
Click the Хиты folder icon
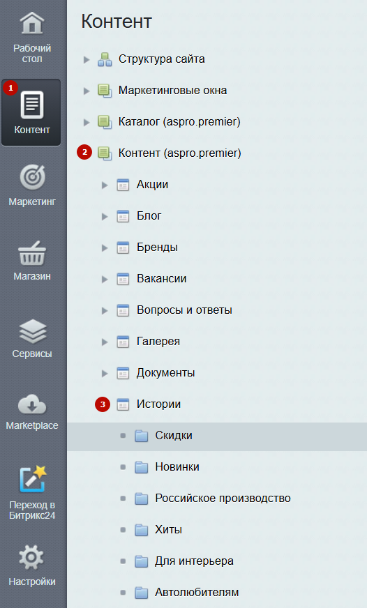141,530
